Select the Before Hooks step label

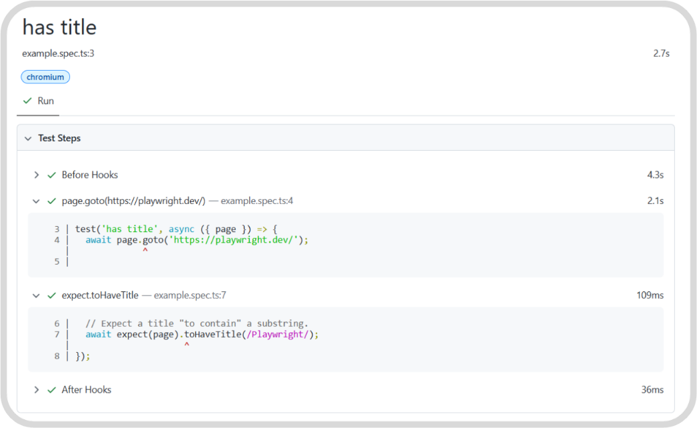click(89, 175)
